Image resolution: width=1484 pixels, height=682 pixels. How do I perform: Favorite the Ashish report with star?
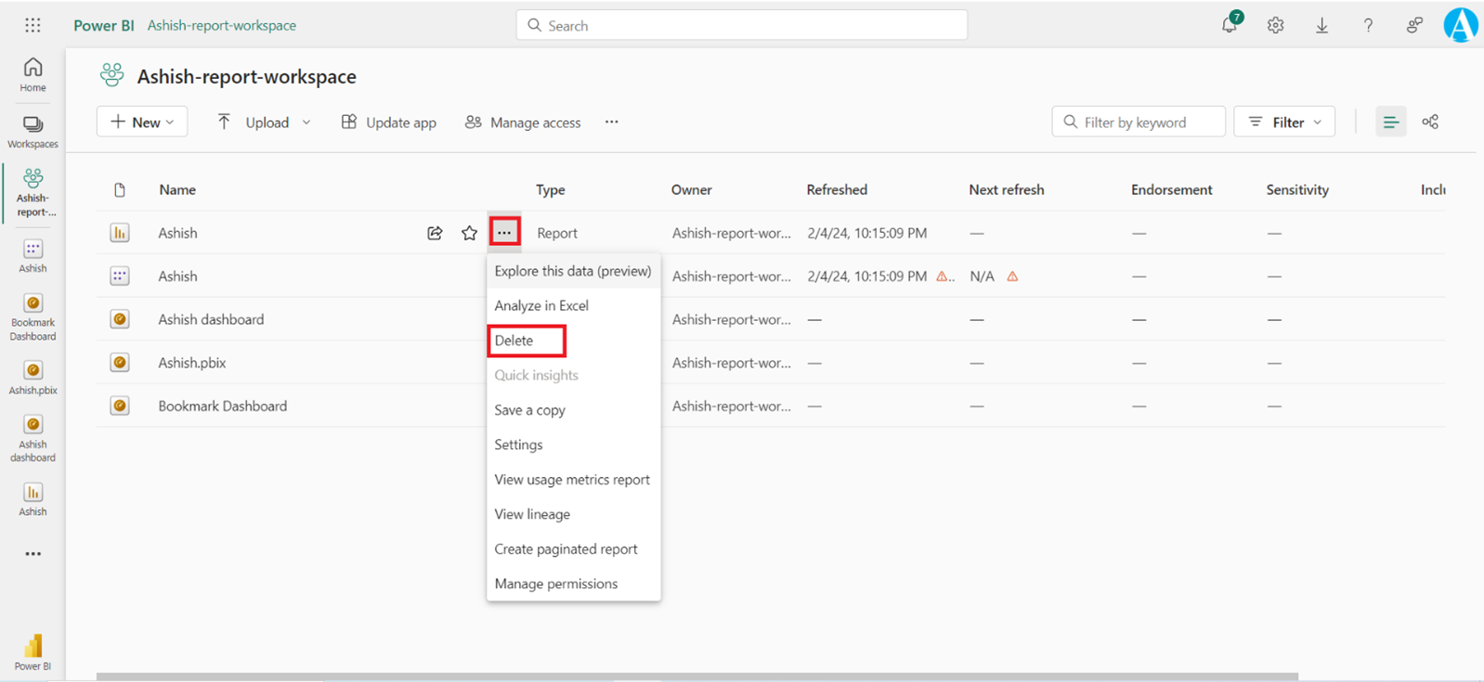(x=469, y=233)
